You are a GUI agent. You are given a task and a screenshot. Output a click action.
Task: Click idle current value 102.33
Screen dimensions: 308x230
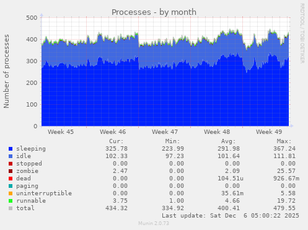pos(117,156)
